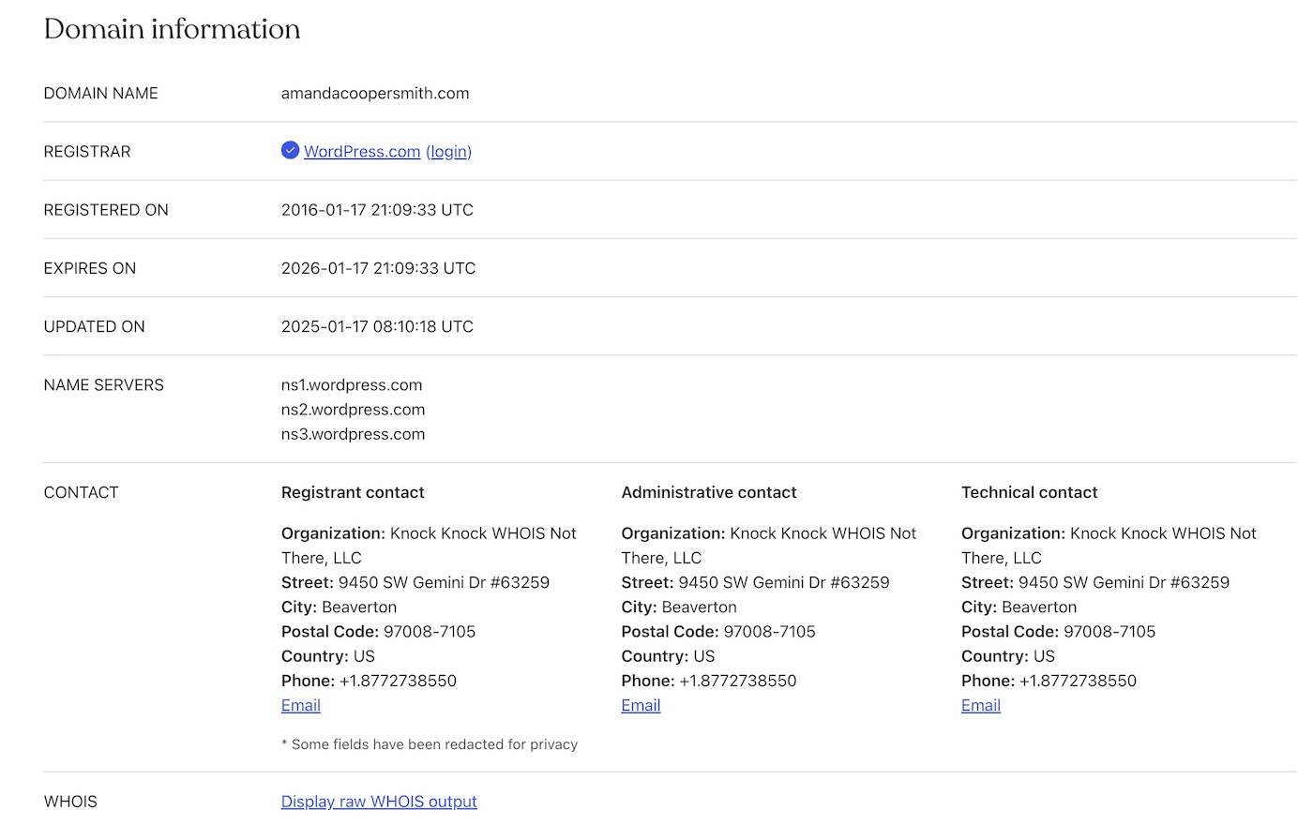The image size is (1313, 825).
Task: Open the Email link under Registrant contact
Action: pyautogui.click(x=301, y=705)
